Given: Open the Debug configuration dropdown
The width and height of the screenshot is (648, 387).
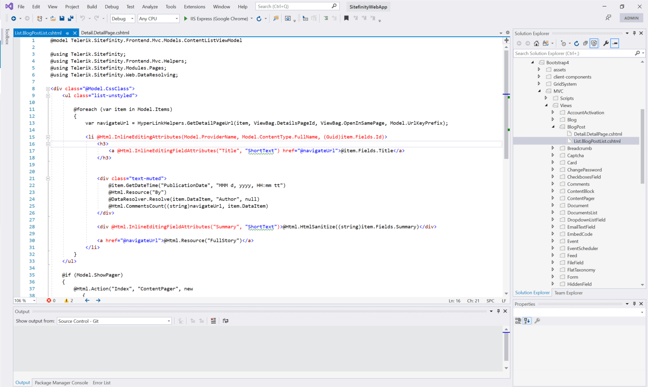Looking at the screenshot, I should (123, 18).
